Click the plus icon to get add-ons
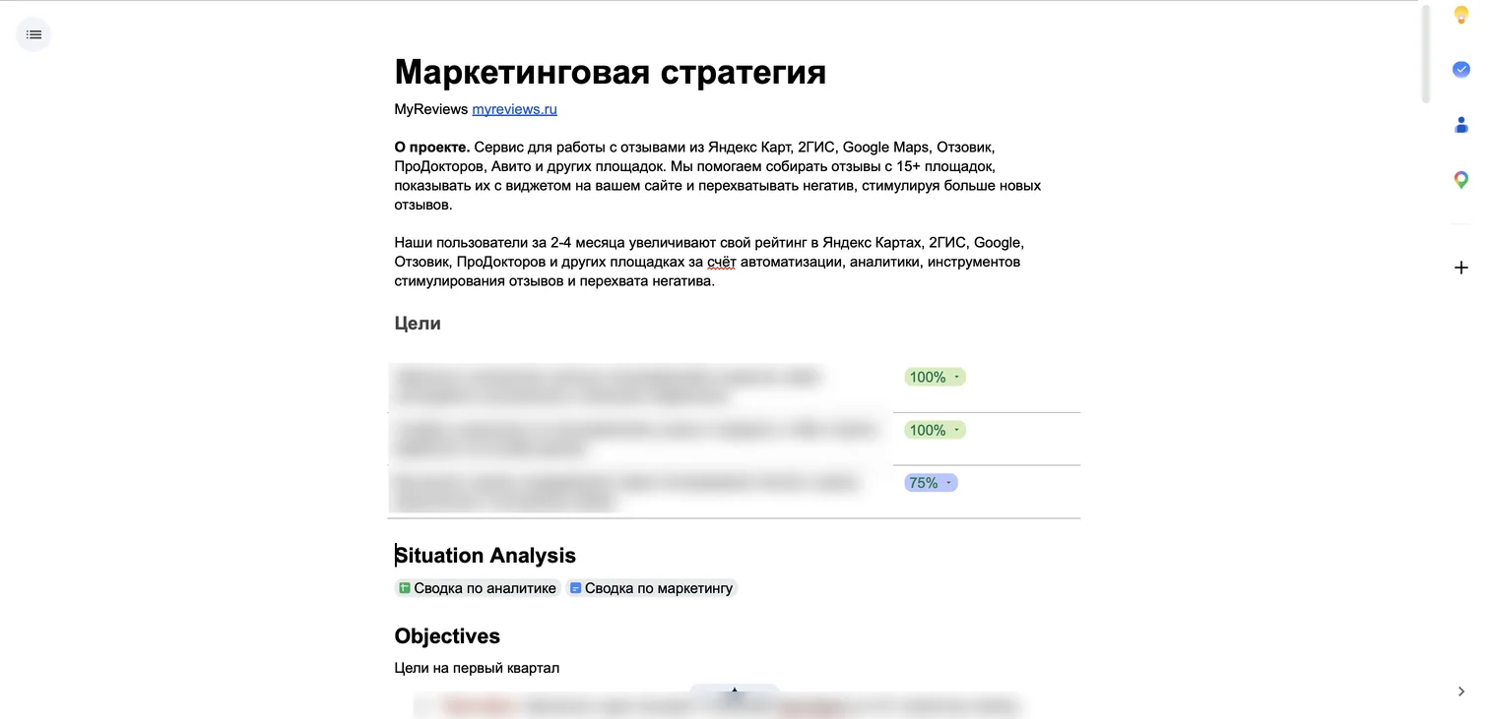The height and width of the screenshot is (719, 1489). pyautogui.click(x=1461, y=268)
